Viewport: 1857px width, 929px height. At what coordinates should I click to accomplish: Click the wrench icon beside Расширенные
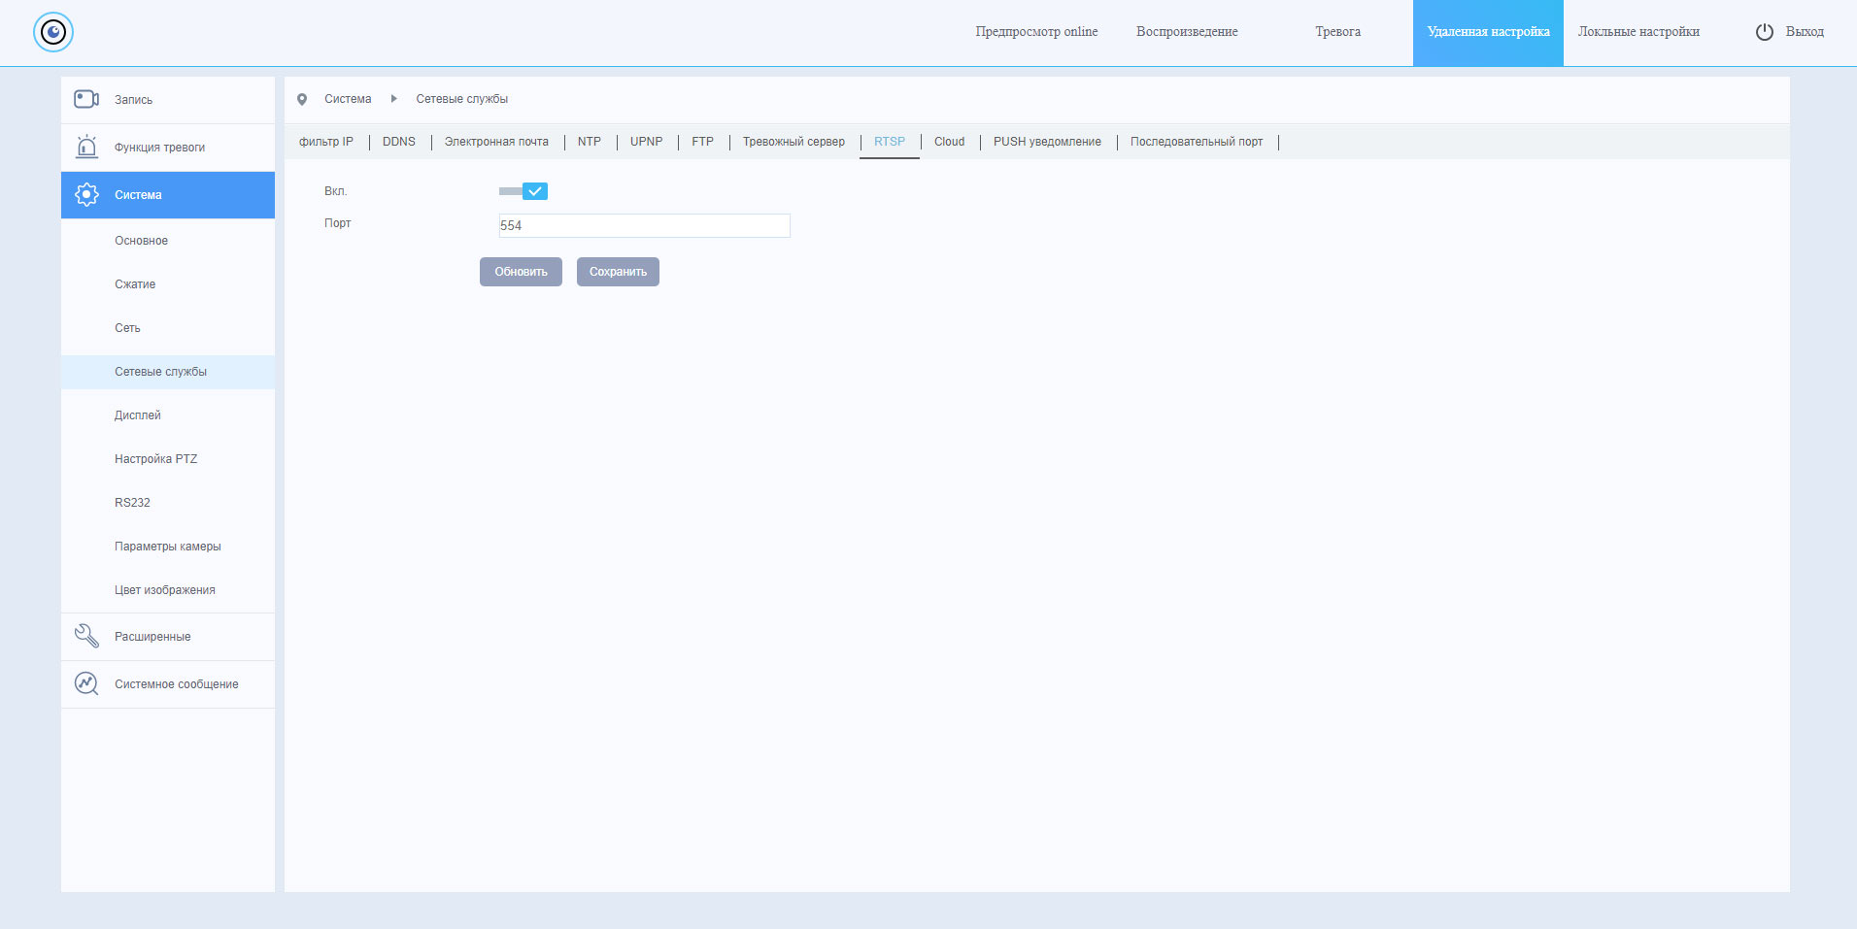click(86, 636)
